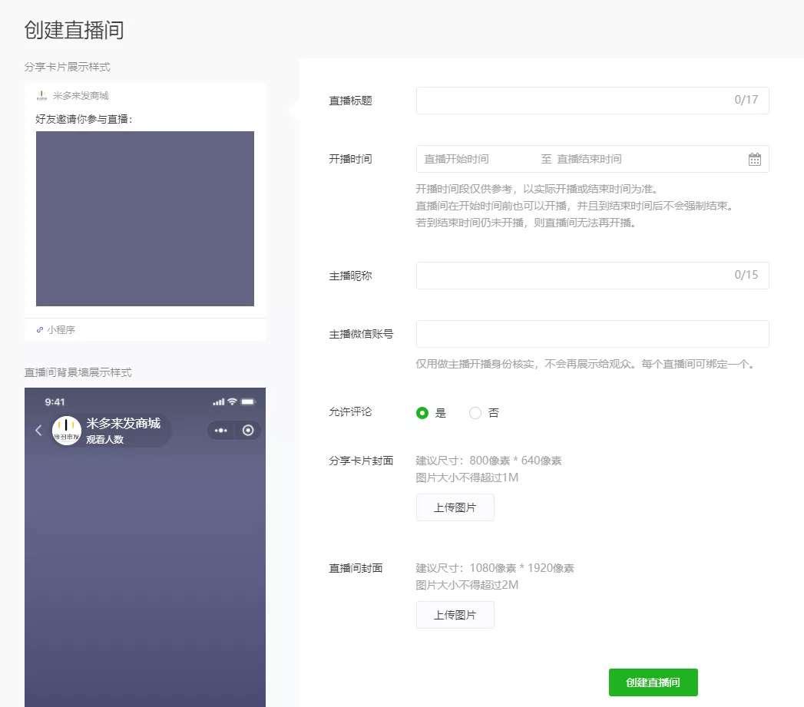Open the calendar date picker for 开播时间
Image resolution: width=804 pixels, height=707 pixels.
click(754, 158)
